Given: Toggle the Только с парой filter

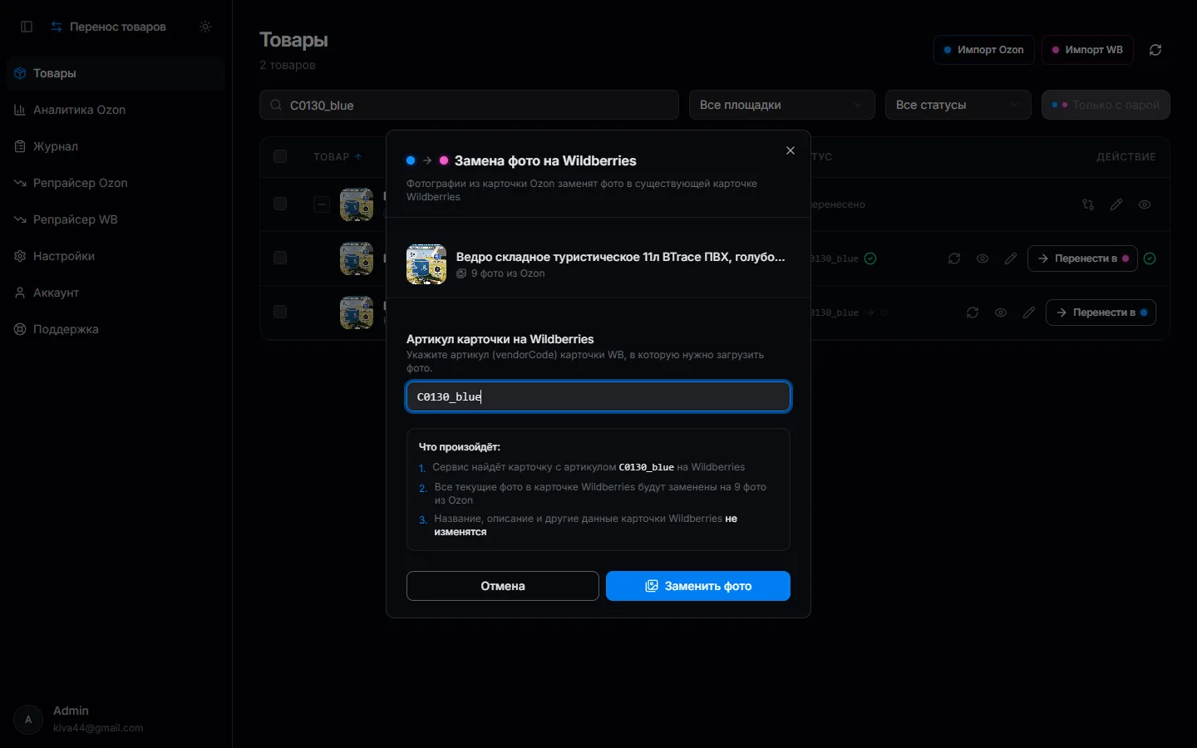Looking at the screenshot, I should click(1106, 105).
